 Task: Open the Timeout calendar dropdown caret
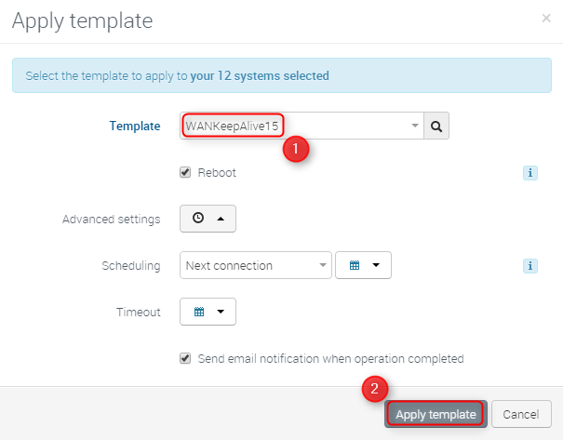tap(221, 312)
